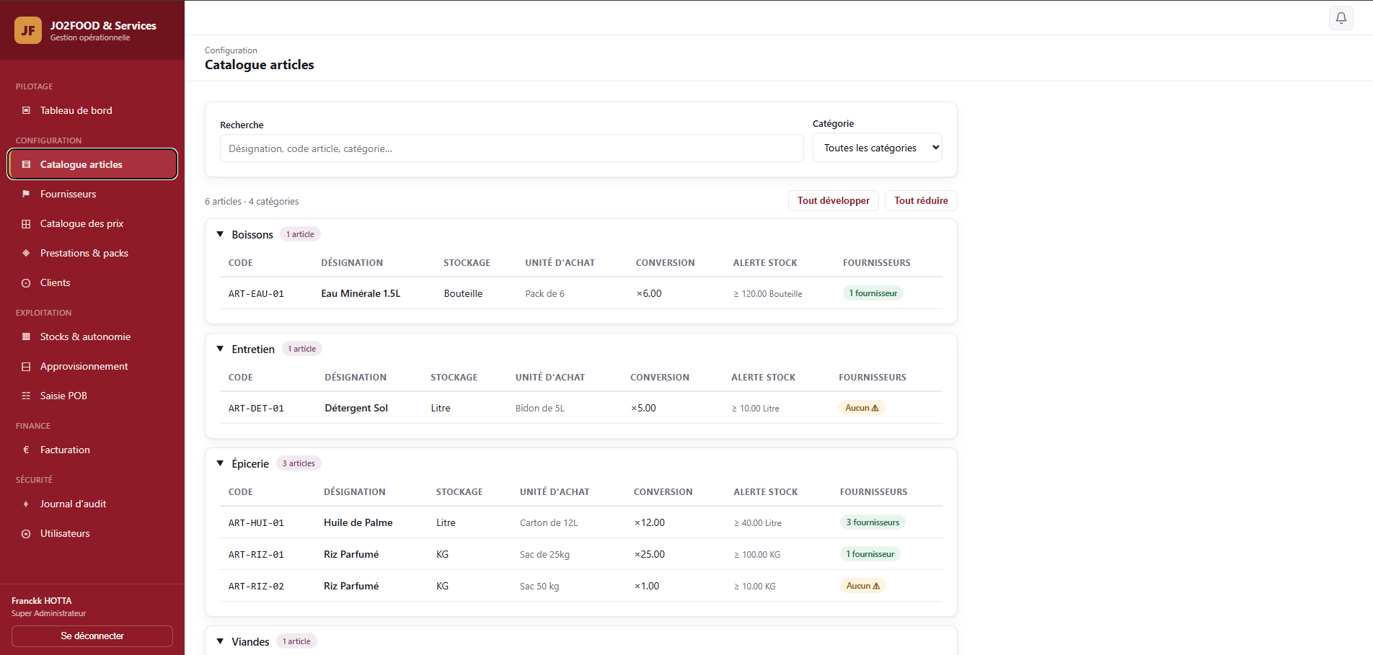Click the Saisie POB list icon
This screenshot has width=1373, height=655.
point(26,396)
